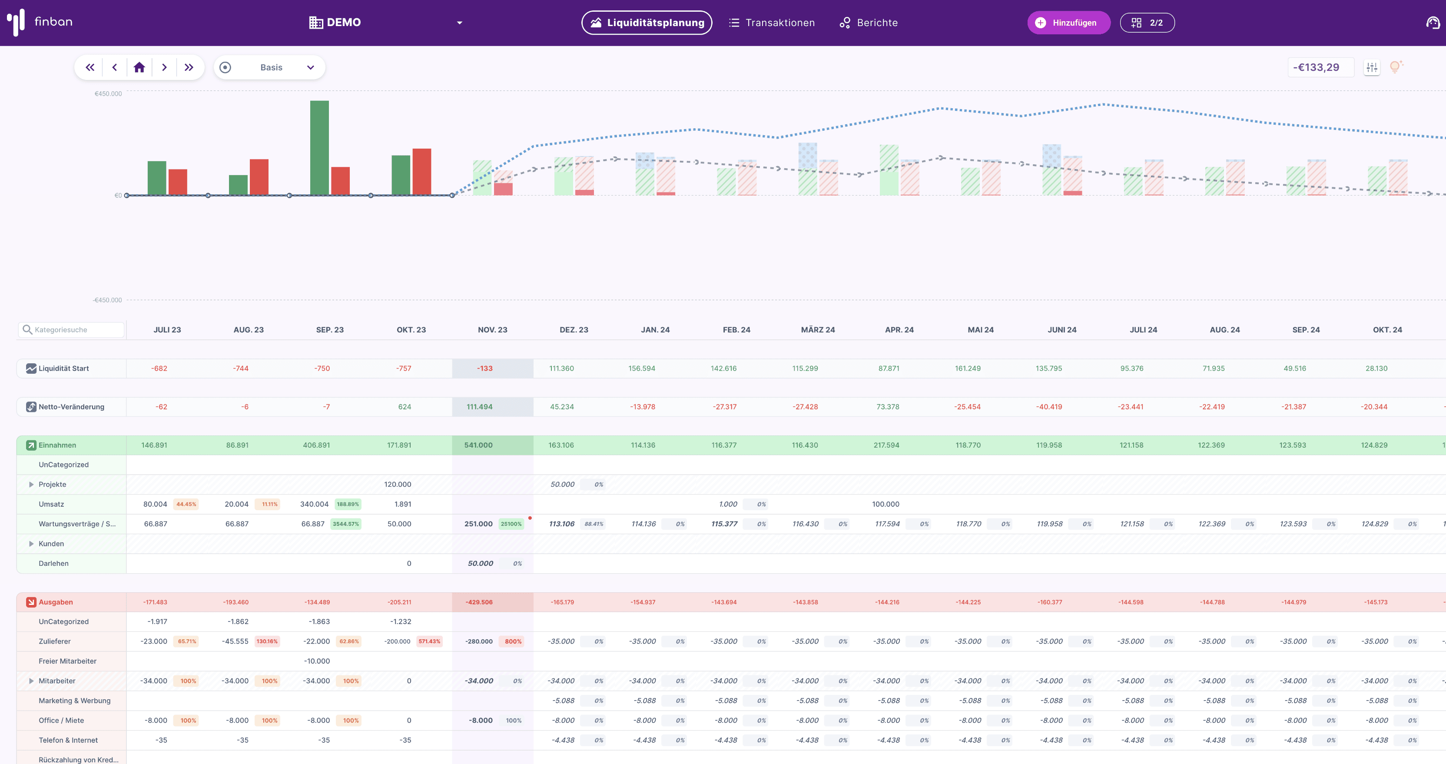Expand the Projekte category row
This screenshot has width=1446, height=764.
[x=31, y=485]
